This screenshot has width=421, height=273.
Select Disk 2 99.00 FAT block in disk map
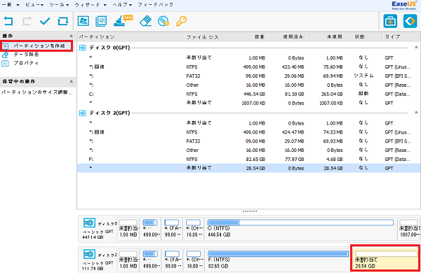[x=172, y=260]
